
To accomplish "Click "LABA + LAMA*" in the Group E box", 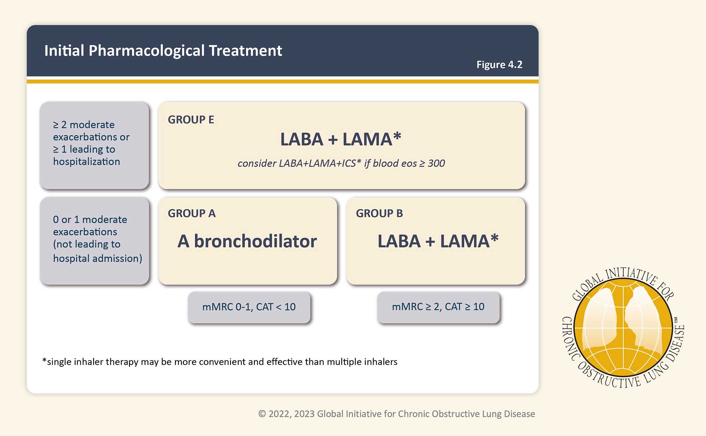I will (341, 139).
